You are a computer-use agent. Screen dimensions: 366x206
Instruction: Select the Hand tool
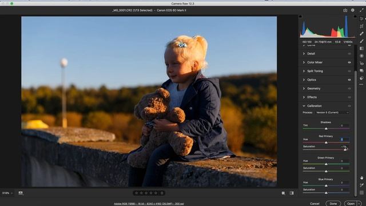pyautogui.click(x=361, y=178)
